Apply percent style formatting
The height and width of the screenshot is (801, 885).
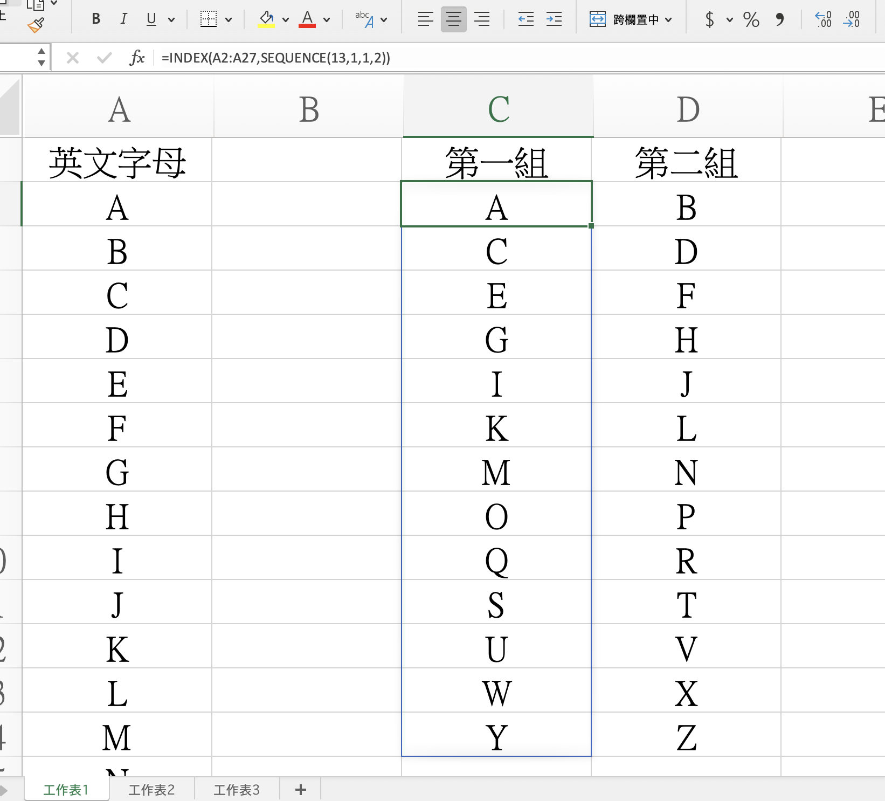[751, 20]
